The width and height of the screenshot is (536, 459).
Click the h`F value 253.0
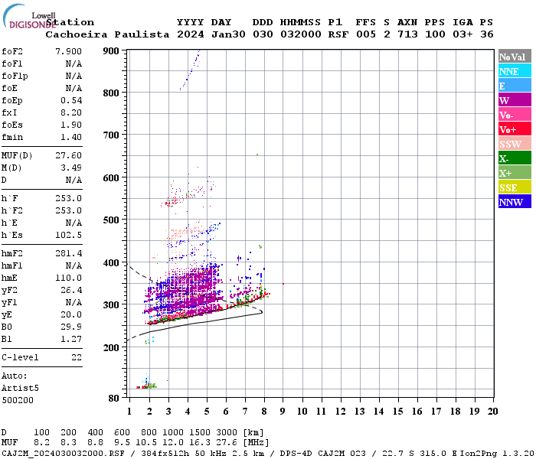pyautogui.click(x=68, y=198)
